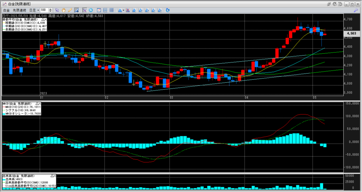
Task: Click the 白金 symbol menu item
Action: tap(6, 10)
